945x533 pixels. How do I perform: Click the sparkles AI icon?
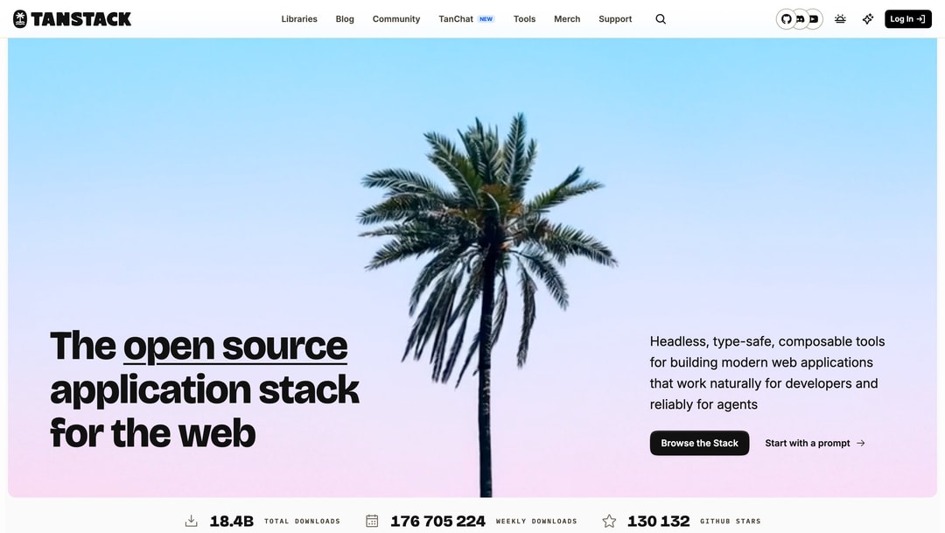click(x=868, y=19)
